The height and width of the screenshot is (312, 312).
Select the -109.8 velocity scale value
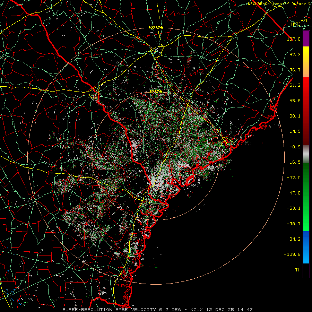click(292, 254)
